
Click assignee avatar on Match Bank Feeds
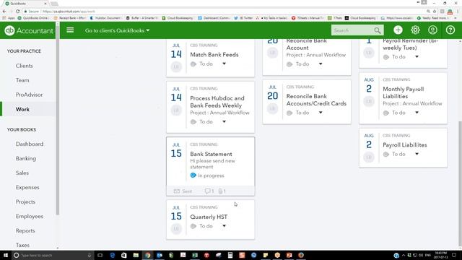(x=176, y=66)
